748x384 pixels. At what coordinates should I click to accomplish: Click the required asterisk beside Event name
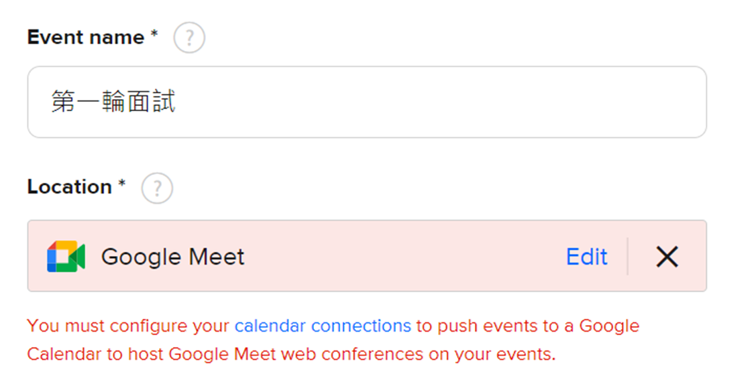pos(154,34)
